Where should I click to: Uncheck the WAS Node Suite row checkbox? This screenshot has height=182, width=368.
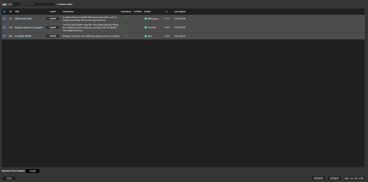[4, 19]
